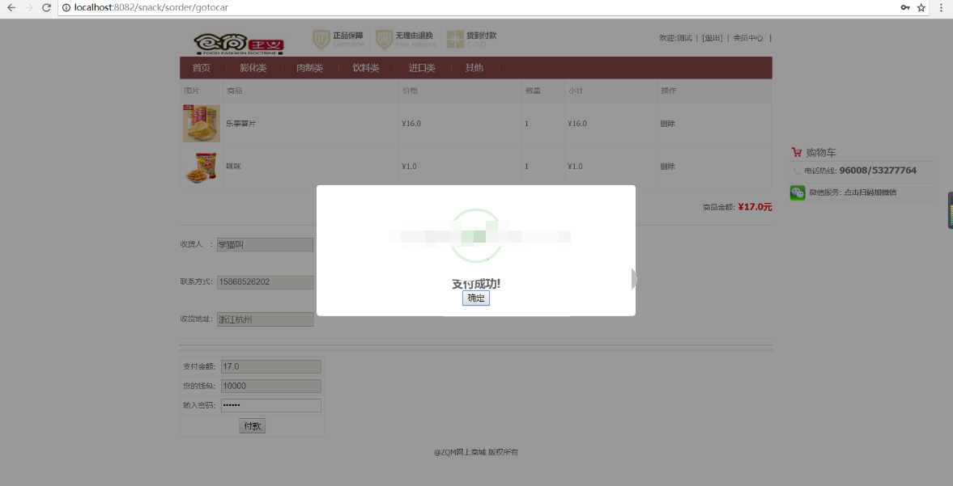Click the @ZQM网上商城 footer text
Screen dimensions: 953x486
(x=460, y=452)
